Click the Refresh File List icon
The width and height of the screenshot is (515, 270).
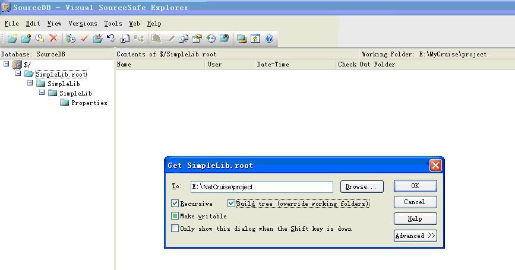tap(255, 39)
